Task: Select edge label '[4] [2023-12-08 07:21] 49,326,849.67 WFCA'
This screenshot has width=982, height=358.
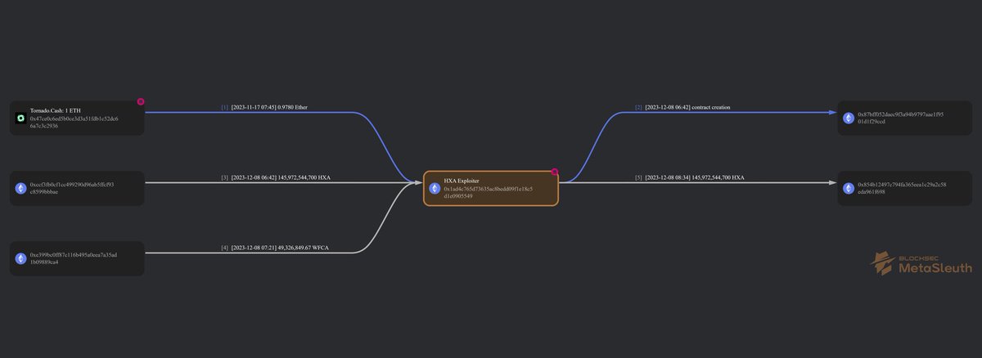Action: (x=275, y=248)
